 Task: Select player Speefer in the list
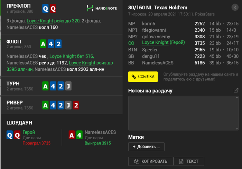coord(150,50)
